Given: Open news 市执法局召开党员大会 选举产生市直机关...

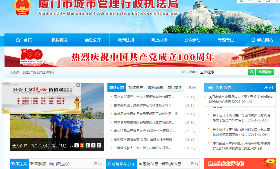Looking at the screenshot, I should (x=144, y=131).
